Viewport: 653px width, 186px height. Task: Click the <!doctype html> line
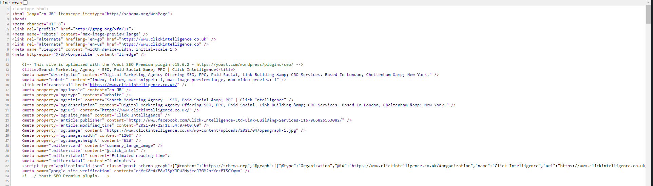pyautogui.click(x=31, y=9)
